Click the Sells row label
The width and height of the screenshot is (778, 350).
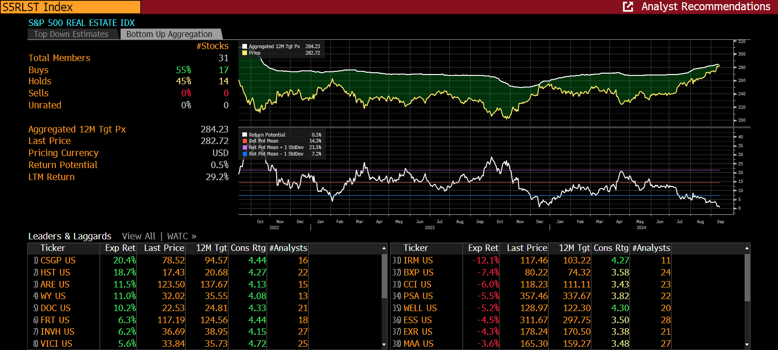(x=39, y=94)
